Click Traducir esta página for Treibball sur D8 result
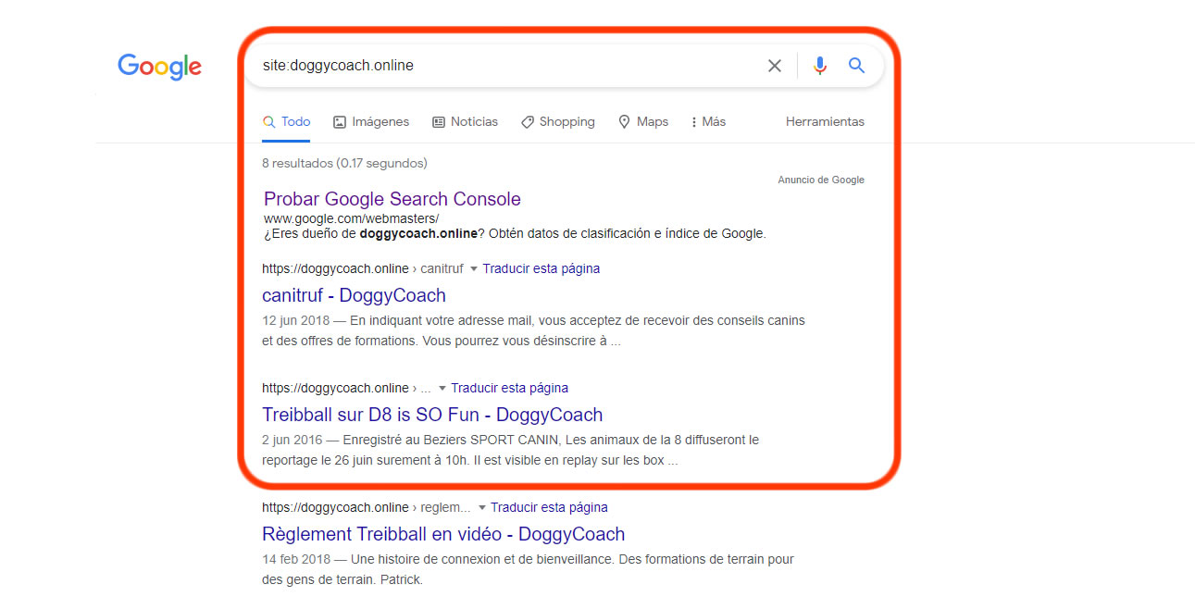 pyautogui.click(x=510, y=388)
